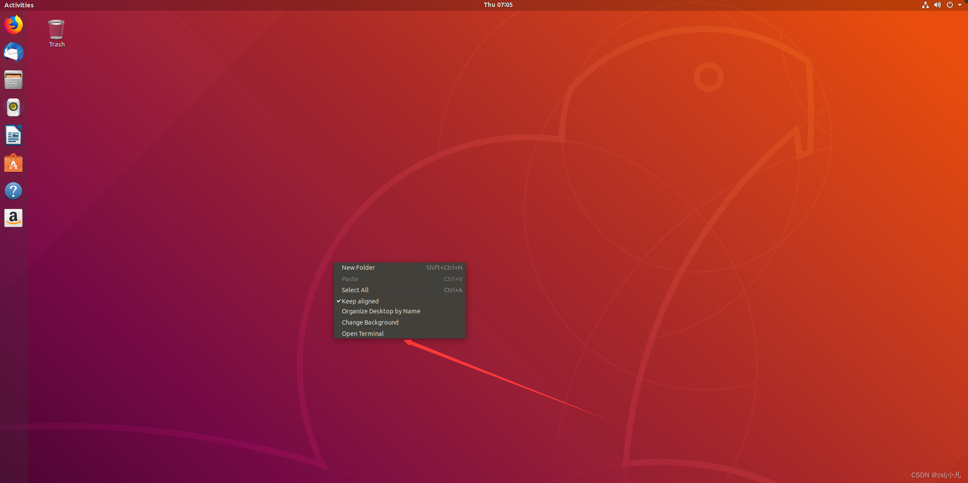Open the Ubuntu Software Center
This screenshot has width=968, height=483.
tap(13, 163)
